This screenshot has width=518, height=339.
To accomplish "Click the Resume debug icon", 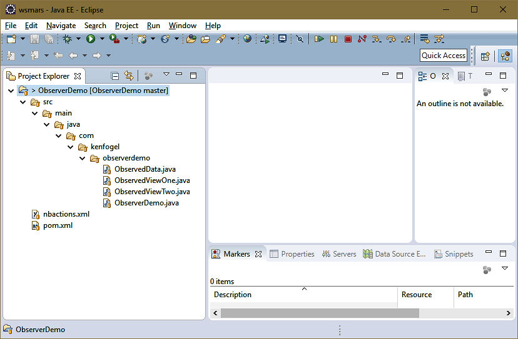I will pos(319,39).
